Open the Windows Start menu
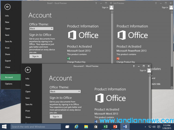Viewport: 174px width, 130px height. click(x=4, y=126)
